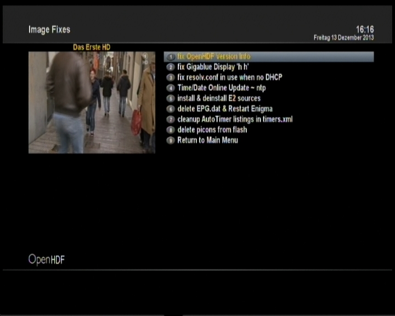Click the 'Image Fixes' screen title
This screenshot has width=395, height=316.
49,30
